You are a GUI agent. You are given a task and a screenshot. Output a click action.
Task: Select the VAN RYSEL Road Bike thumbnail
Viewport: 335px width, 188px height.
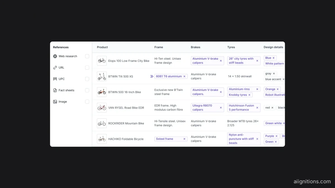coord(102,108)
